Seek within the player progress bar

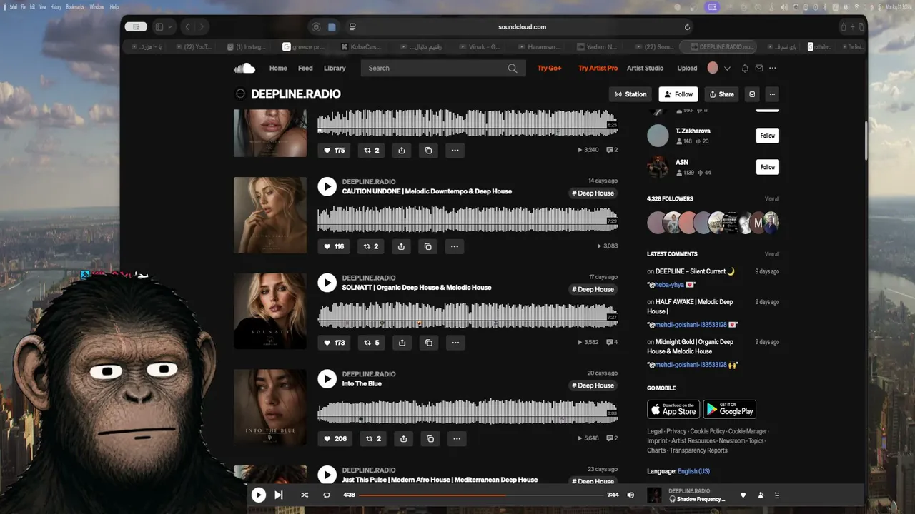[x=481, y=495]
